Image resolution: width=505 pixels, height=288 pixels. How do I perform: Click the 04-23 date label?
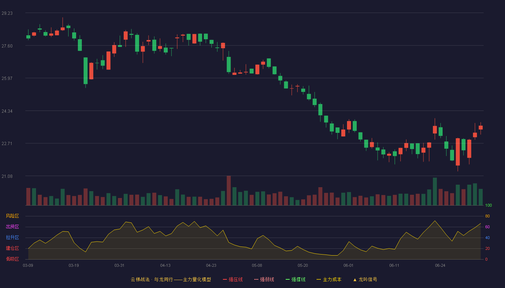(x=211, y=265)
